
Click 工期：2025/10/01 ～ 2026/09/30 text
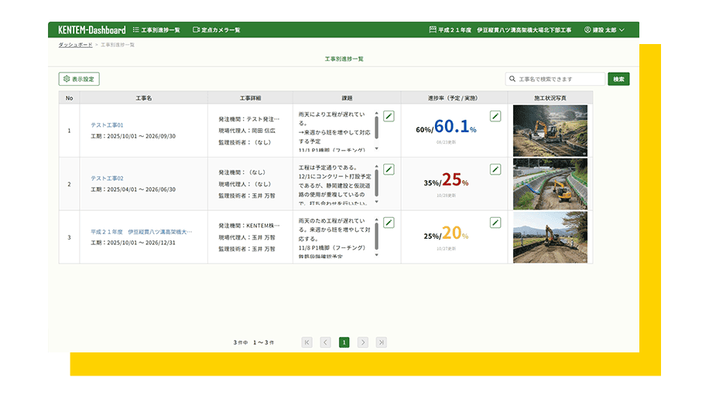[133, 136]
